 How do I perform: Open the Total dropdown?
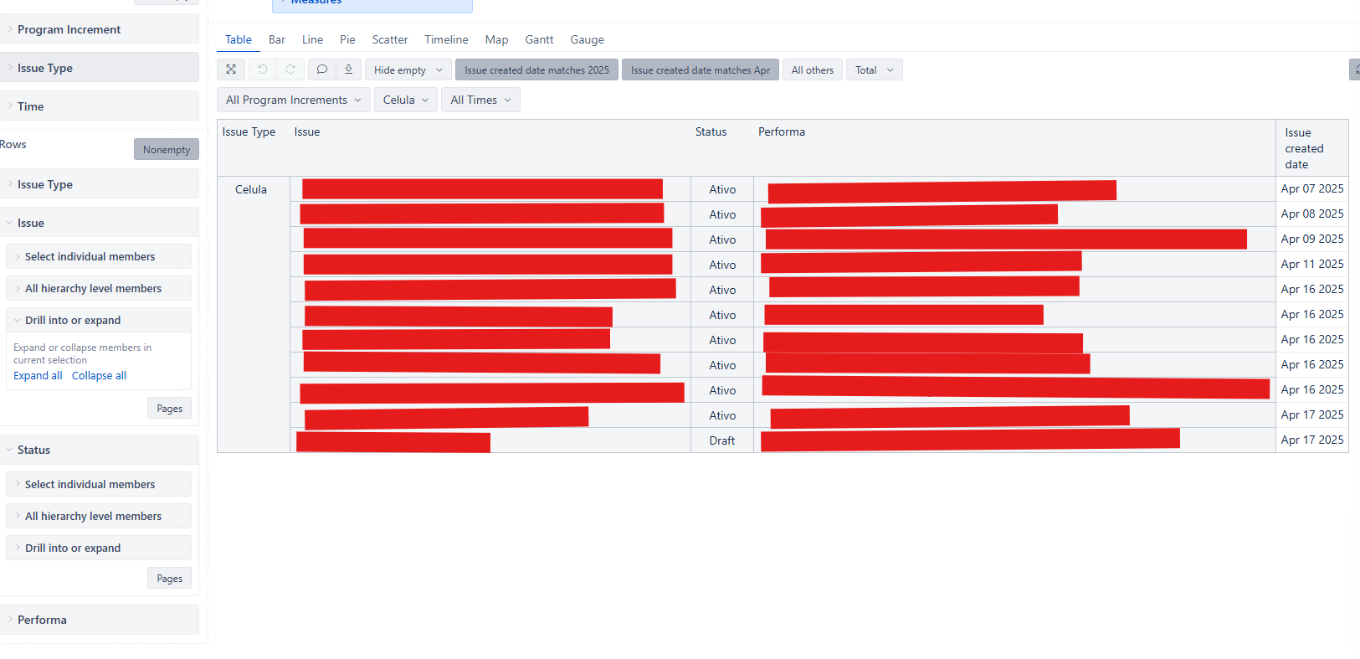tap(875, 70)
